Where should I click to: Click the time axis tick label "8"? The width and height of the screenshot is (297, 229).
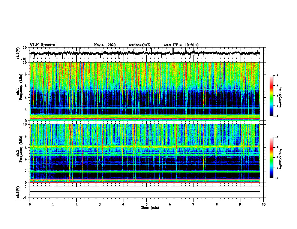click(x=217, y=204)
